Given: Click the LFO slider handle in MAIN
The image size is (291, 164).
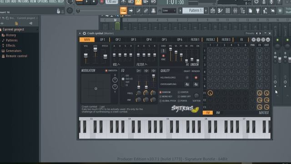Looking at the screenshot, I should click(95, 49).
